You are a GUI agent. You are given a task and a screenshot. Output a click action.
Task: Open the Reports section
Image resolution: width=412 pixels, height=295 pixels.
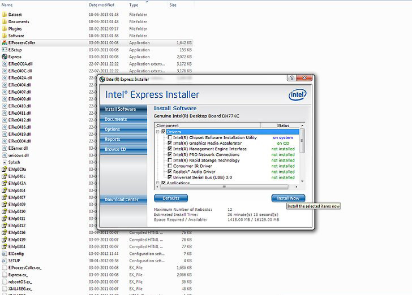[123, 139]
